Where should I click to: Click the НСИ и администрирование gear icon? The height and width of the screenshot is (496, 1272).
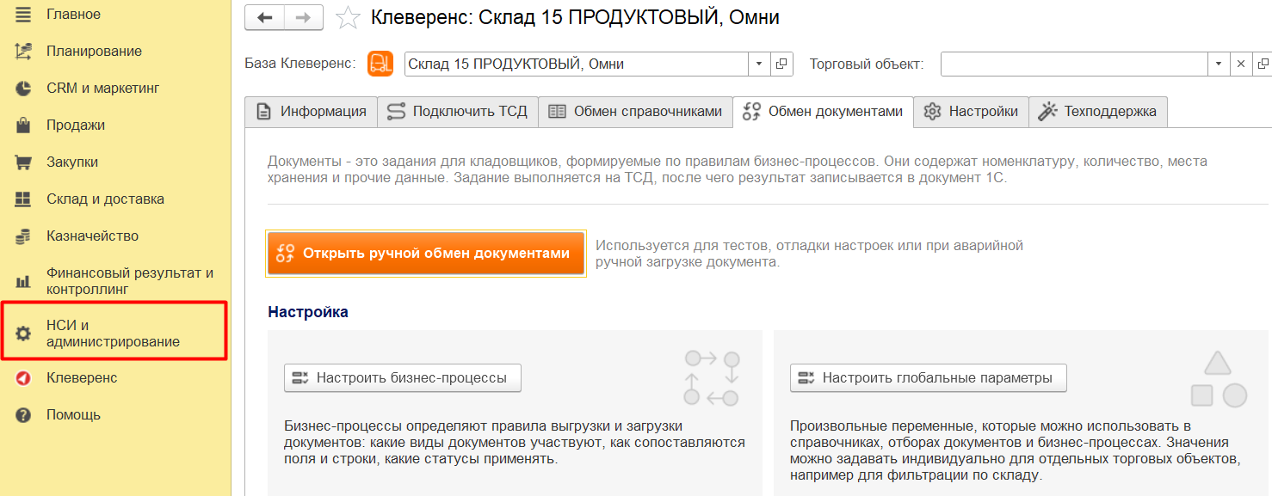click(23, 334)
